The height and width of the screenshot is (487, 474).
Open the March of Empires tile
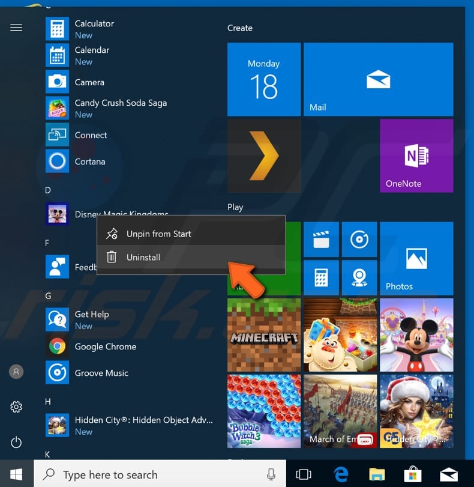340,411
